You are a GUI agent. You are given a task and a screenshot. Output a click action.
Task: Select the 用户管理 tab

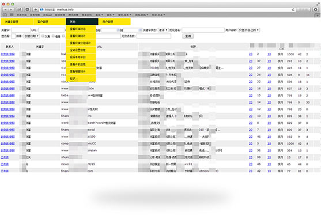pyautogui.click(x=115, y=21)
